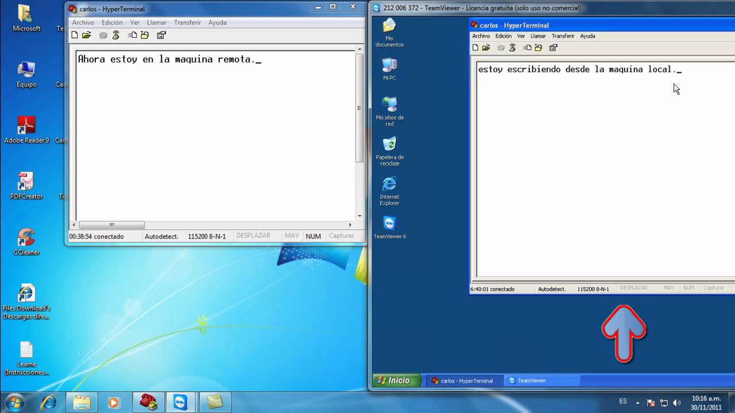
Task: Open Internet Explorer from Windows 7 taskbar
Action: 49,402
